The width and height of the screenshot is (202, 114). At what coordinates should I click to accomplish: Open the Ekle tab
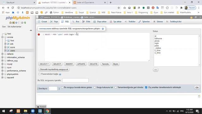click(86, 22)
